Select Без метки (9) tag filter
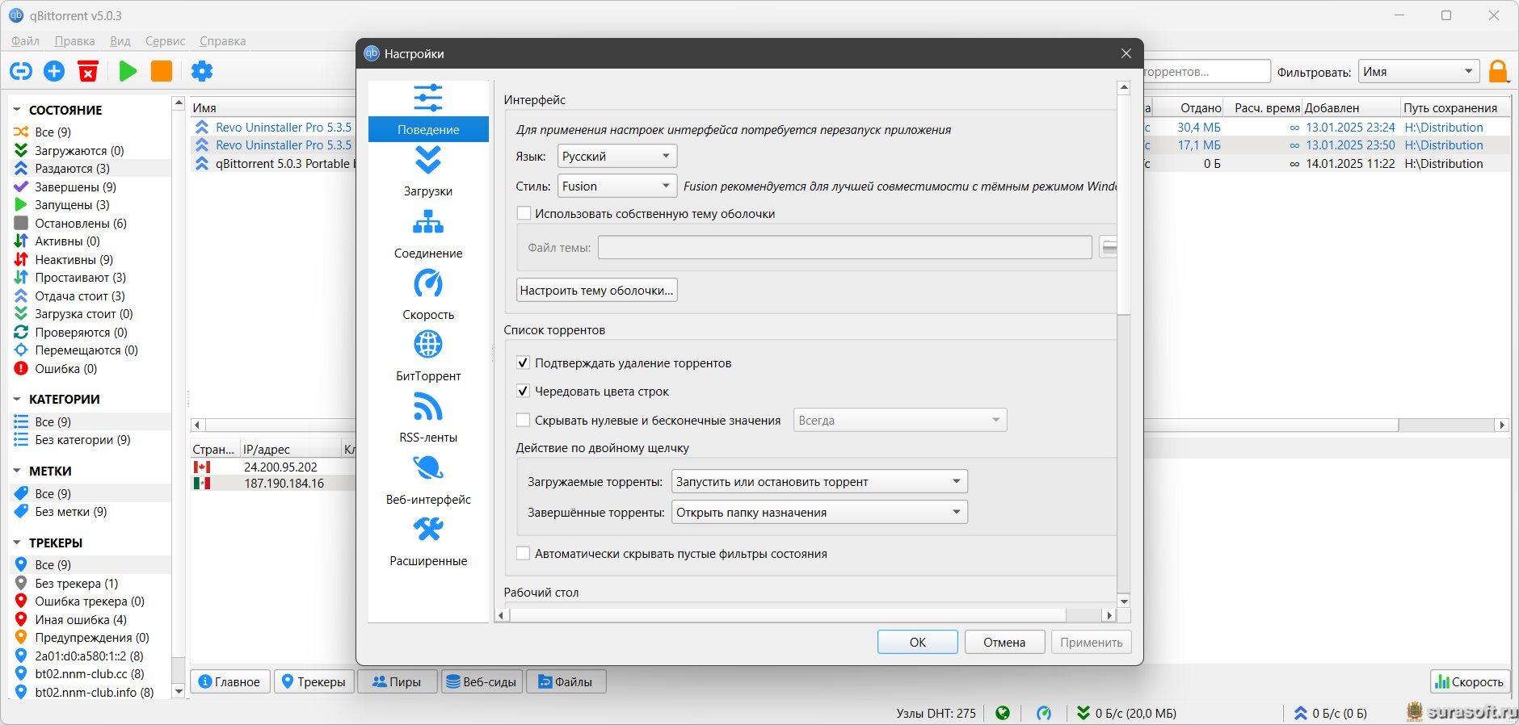The image size is (1519, 725). point(71,511)
